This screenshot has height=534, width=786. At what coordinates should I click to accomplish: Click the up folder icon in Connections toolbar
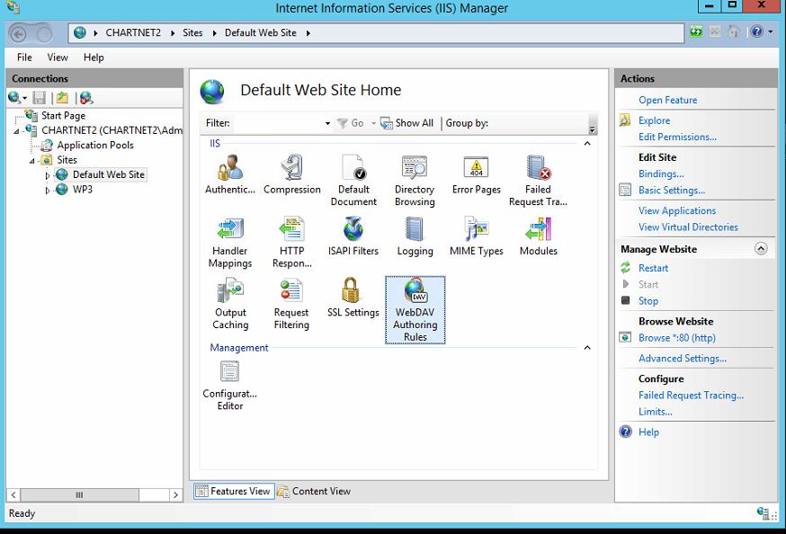(x=62, y=98)
